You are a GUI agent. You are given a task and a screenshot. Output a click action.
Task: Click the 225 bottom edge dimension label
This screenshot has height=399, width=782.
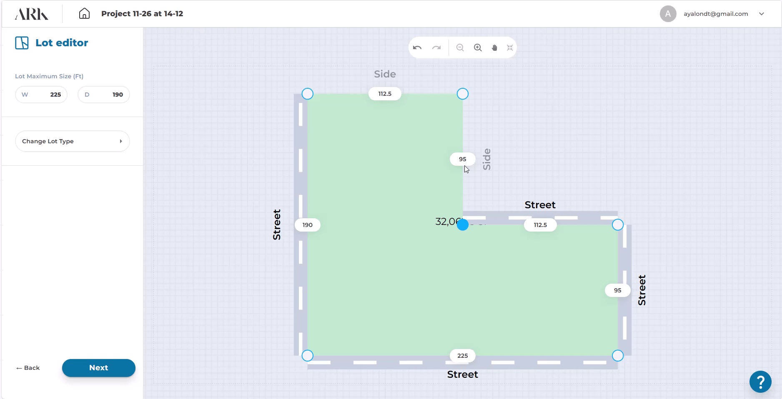coord(463,356)
